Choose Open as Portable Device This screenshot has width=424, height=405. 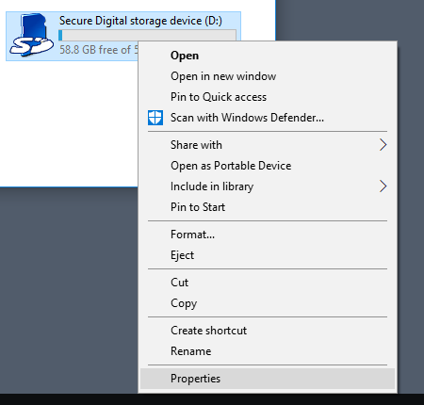268,166
